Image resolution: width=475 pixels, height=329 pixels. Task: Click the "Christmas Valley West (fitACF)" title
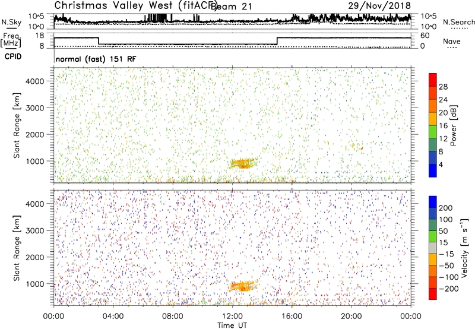tap(136, 6)
